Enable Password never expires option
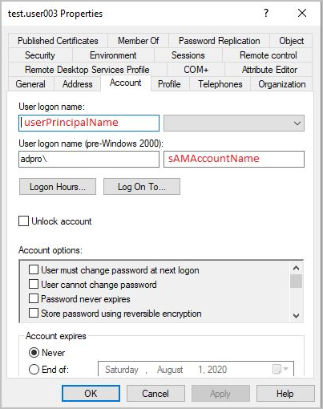Viewport: 323px width, 409px height. [34, 298]
